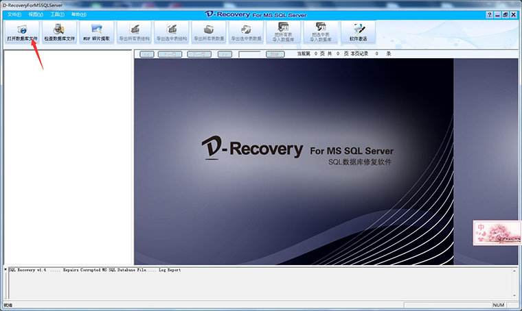The height and width of the screenshot is (311, 522).
Task: Go to last page with >> button
Action: pos(225,54)
